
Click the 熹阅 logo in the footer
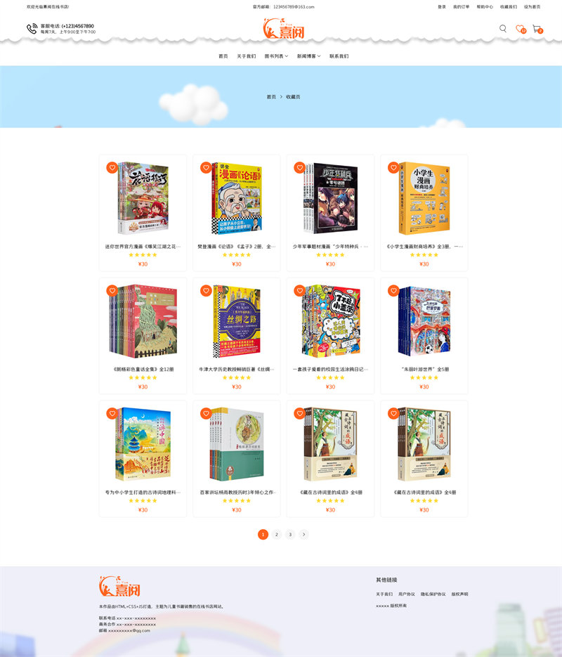[119, 586]
